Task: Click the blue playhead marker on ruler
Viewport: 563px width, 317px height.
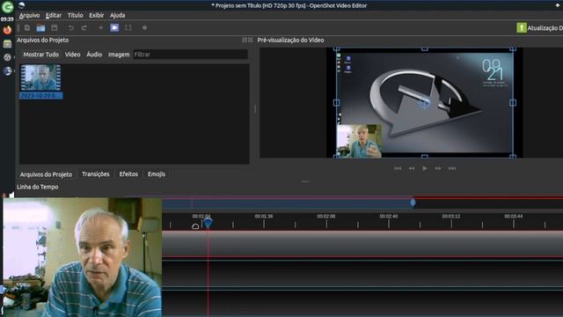Action: pyautogui.click(x=208, y=223)
